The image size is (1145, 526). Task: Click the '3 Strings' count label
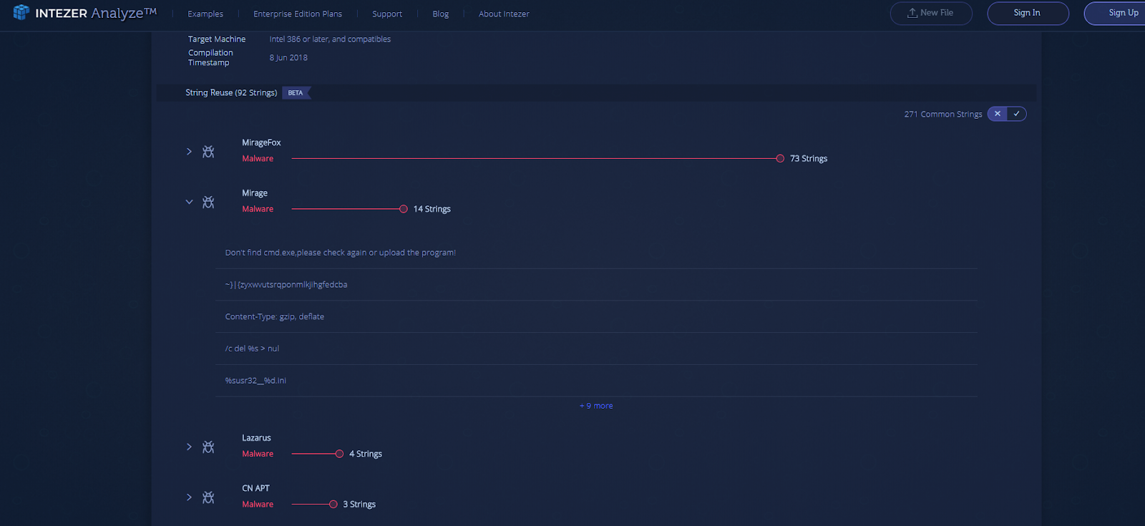point(359,505)
